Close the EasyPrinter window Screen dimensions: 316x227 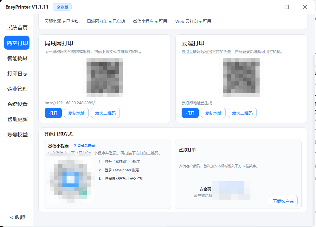point(305,7)
